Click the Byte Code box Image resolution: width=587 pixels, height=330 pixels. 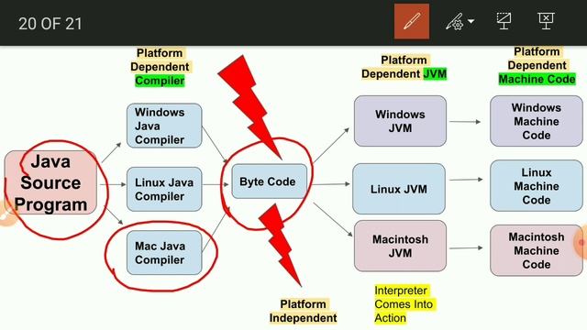click(x=269, y=181)
